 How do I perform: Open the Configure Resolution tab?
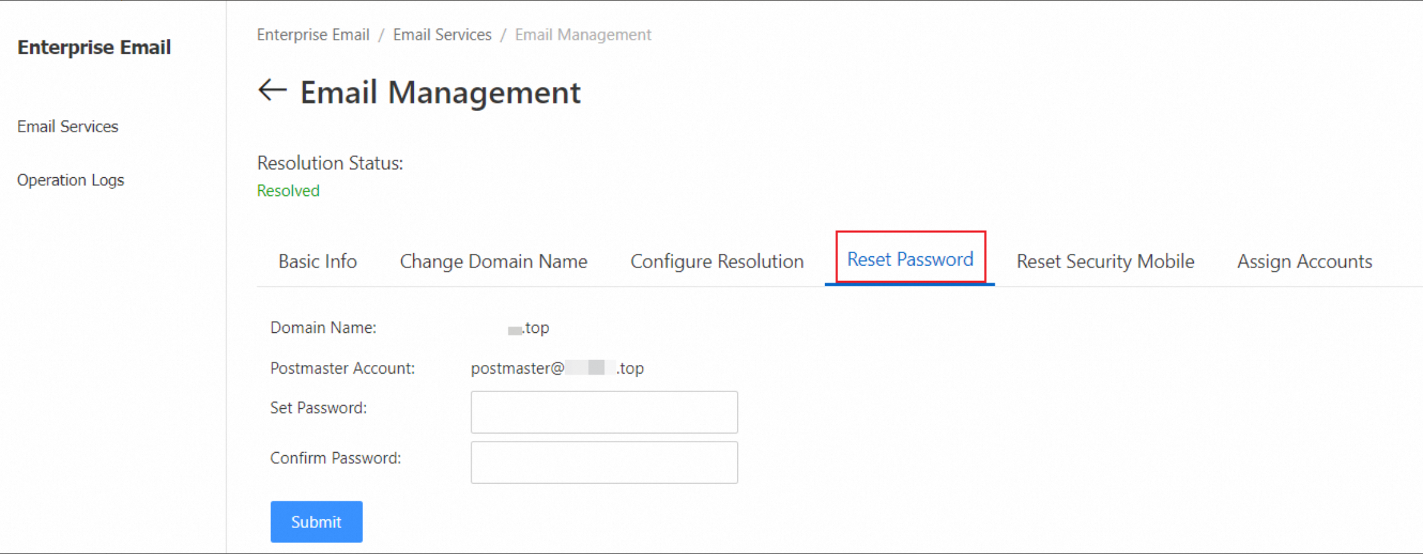pyautogui.click(x=717, y=261)
